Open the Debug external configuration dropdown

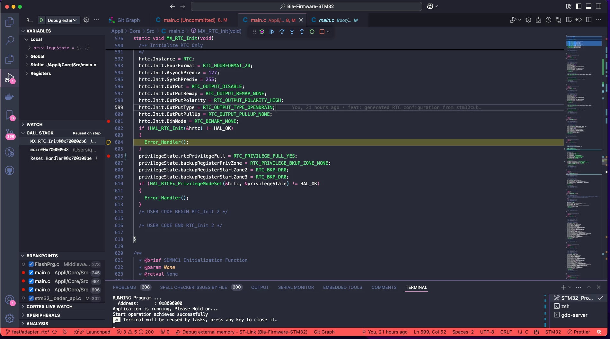click(62, 20)
